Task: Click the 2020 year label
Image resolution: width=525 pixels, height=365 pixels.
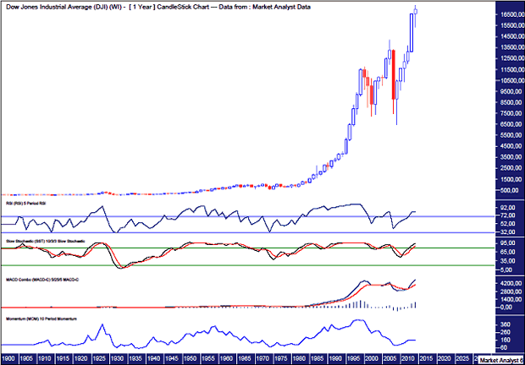Action: 445,358
